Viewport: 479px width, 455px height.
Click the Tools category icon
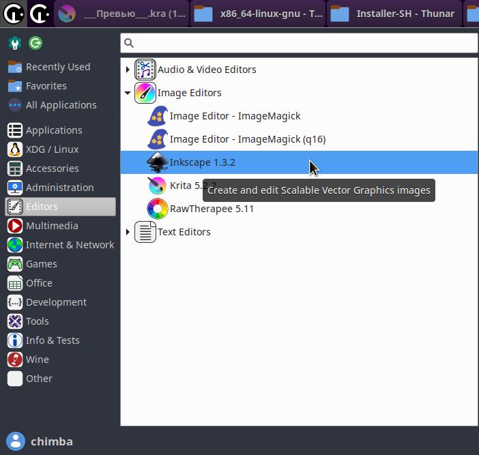(14, 321)
